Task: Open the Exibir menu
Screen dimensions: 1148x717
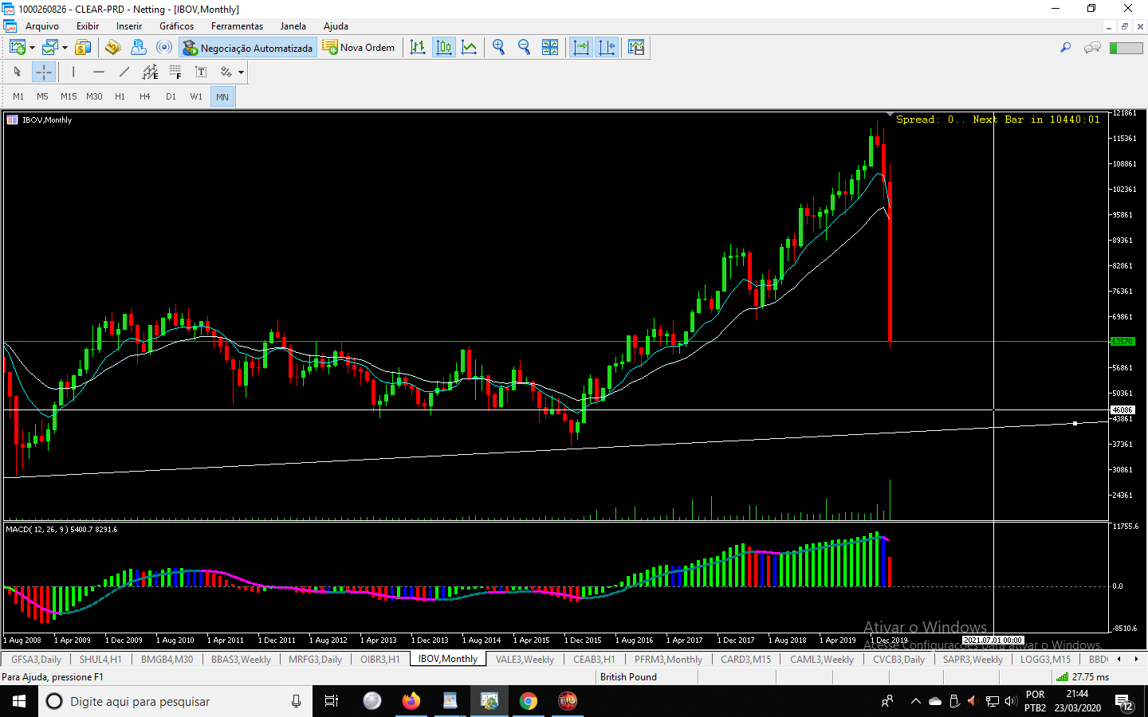Action: click(88, 26)
